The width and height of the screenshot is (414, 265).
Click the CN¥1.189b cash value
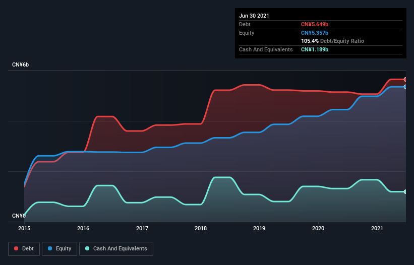(315, 49)
